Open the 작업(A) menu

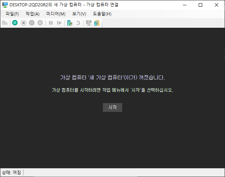point(33,14)
